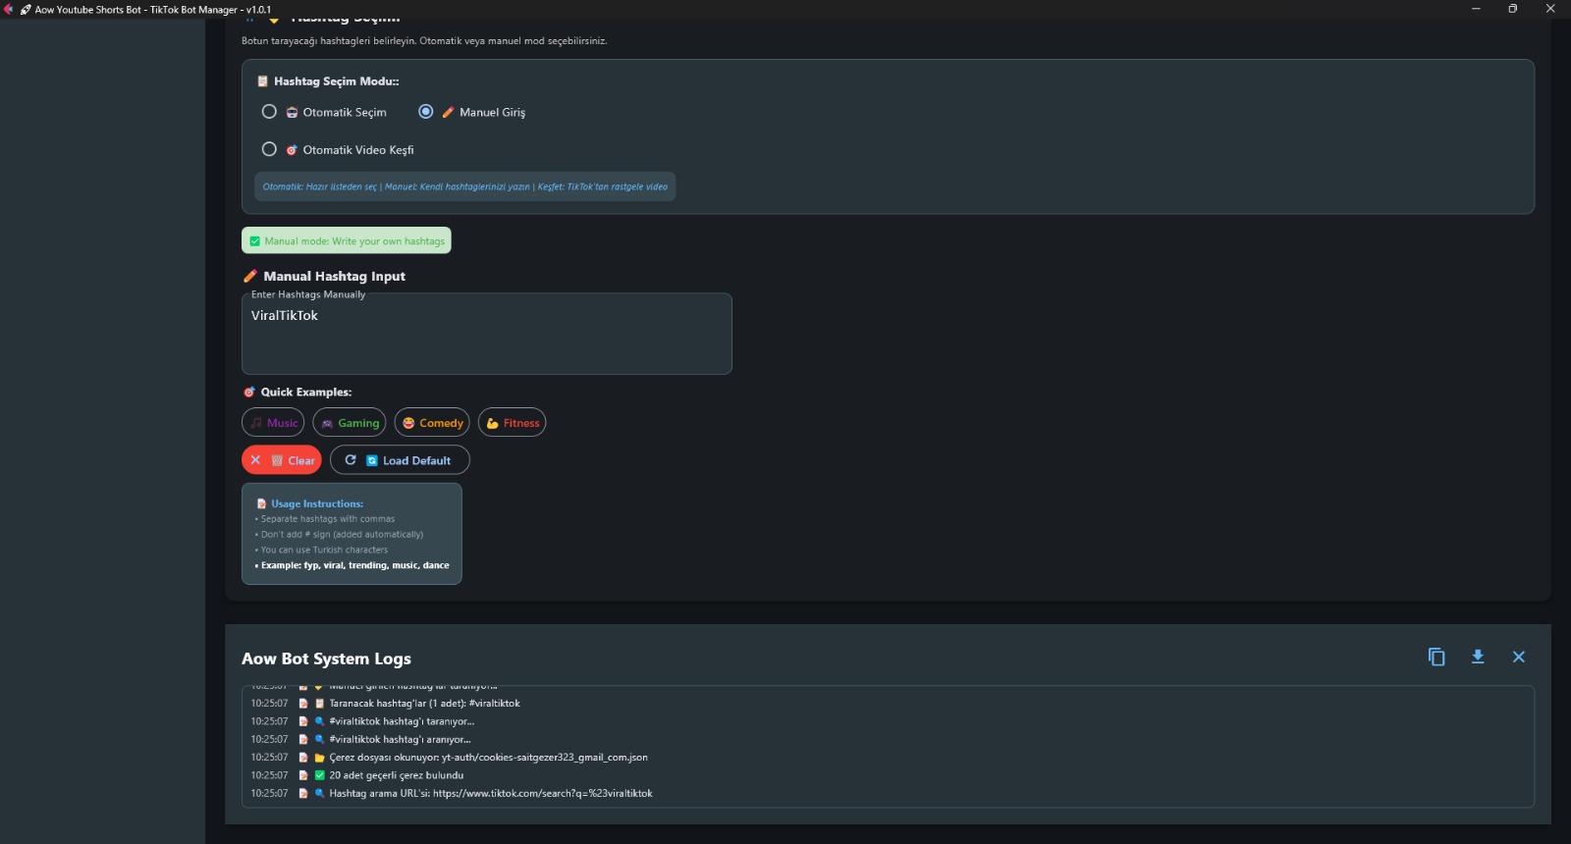Download the Aow Bot system logs
Viewport: 1571px width, 844px height.
(1478, 658)
